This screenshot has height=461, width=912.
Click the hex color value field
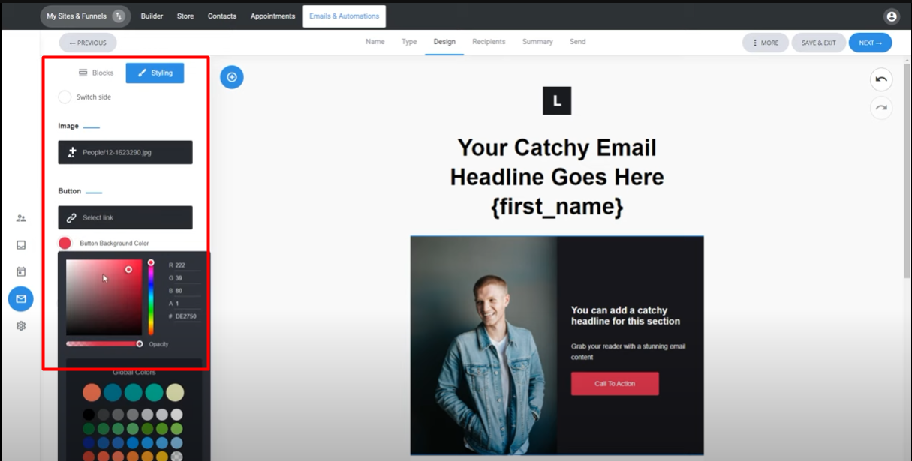(185, 317)
